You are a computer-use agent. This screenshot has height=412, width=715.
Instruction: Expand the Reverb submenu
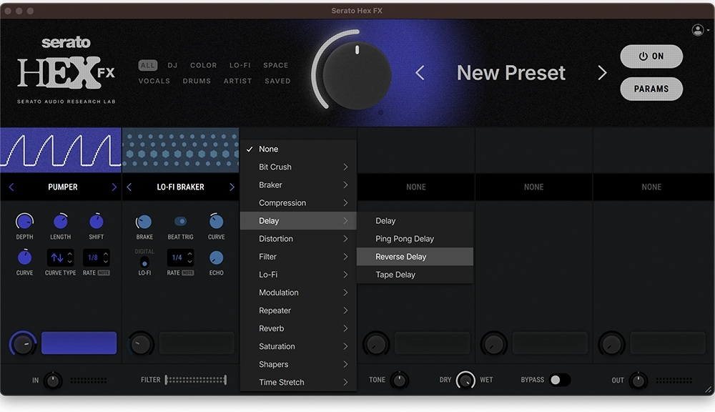coord(297,328)
